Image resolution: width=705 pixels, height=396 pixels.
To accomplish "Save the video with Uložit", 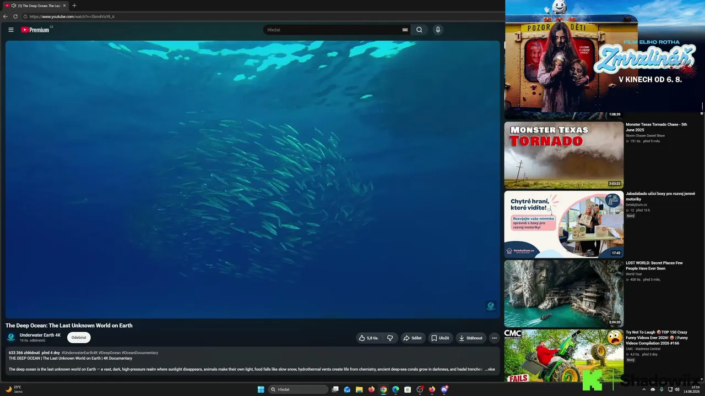I will [x=440, y=338].
